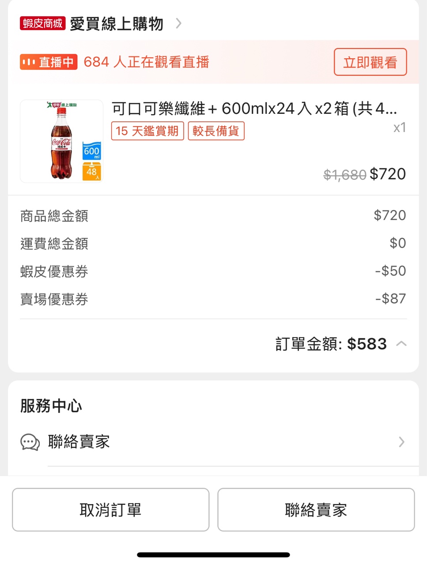Tap the 直播中 live badge
Image resolution: width=427 pixels, height=565 pixels.
(49, 62)
